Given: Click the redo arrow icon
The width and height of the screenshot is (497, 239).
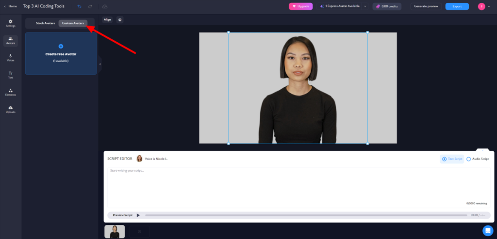Looking at the screenshot, I should click(90, 6).
